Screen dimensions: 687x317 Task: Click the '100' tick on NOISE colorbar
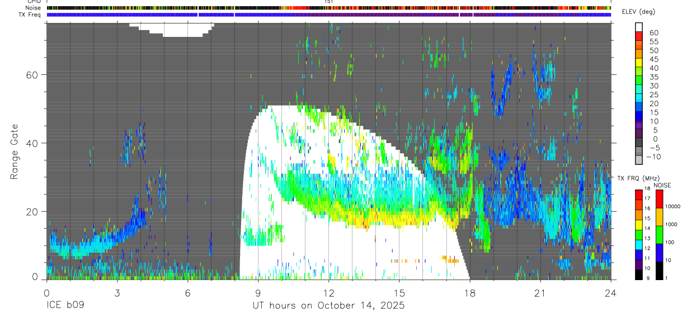pyautogui.click(x=670, y=243)
